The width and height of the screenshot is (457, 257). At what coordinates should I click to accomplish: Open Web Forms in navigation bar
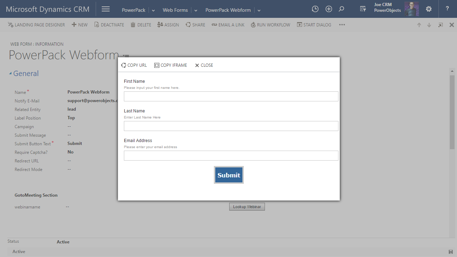point(175,10)
